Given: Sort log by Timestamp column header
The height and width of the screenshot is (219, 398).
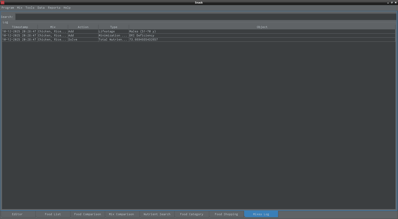Looking at the screenshot, I should coord(20,27).
